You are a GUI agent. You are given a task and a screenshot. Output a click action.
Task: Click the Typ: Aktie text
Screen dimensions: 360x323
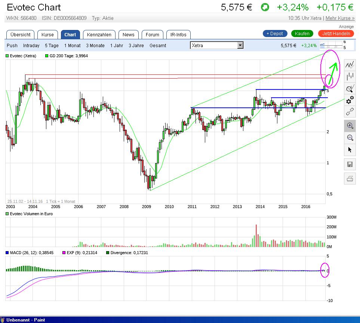(103, 18)
